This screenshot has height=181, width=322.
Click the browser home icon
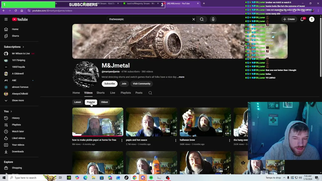(22, 11)
